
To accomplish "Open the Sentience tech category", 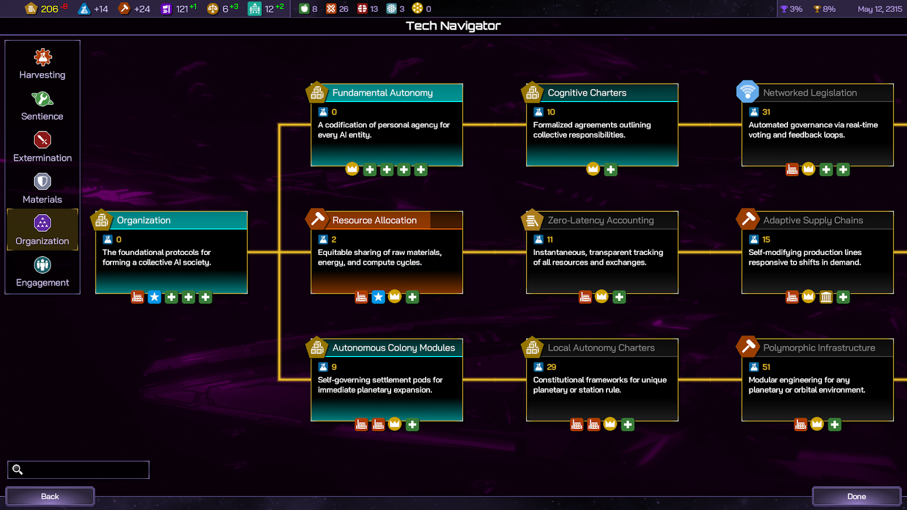I will pos(43,105).
